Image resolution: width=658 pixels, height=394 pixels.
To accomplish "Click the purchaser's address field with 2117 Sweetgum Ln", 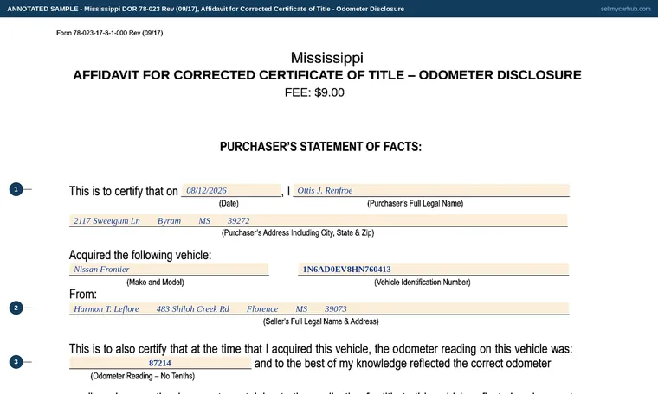I will [318, 220].
